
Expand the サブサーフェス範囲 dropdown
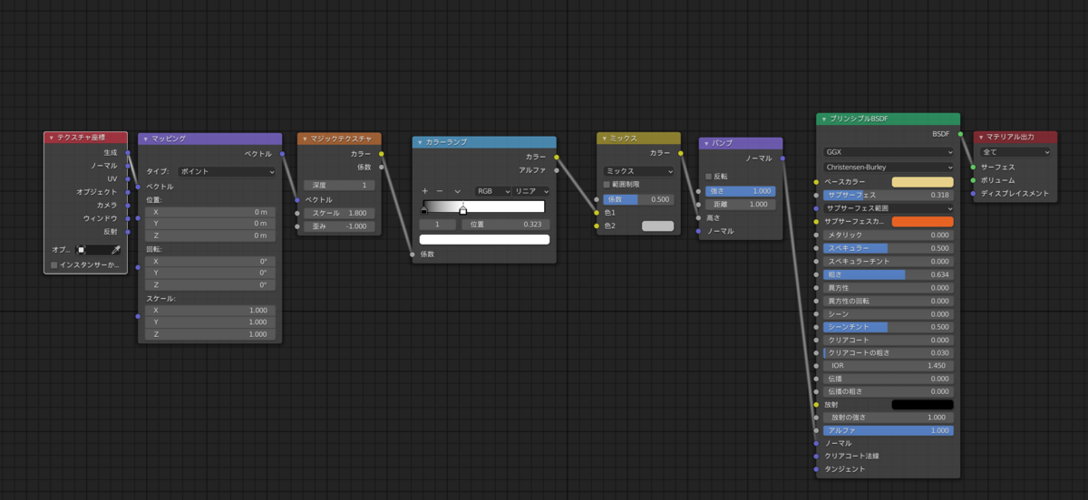[889, 208]
